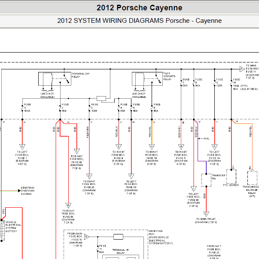Select the Transfer Pin dashed box
The image size is (259, 259).
[206, 180]
